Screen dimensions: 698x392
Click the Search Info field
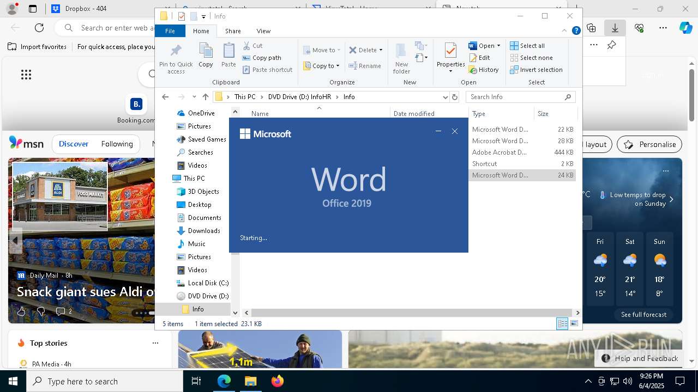pos(520,97)
